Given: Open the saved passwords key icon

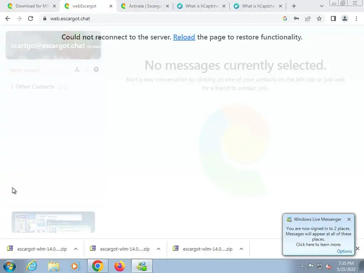Looking at the screenshot, I should 296,18.
